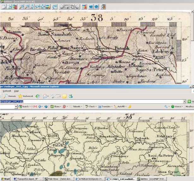Open image information icon in AAView

coord(84,7)
